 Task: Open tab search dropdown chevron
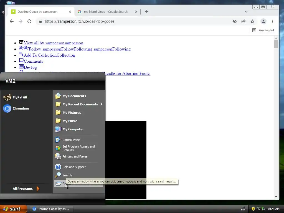246,12
